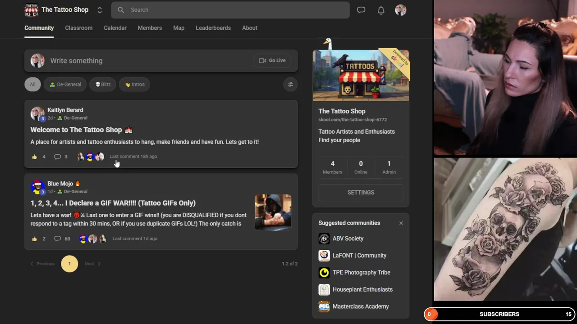The height and width of the screenshot is (324, 577).
Task: Open the post filter settings icon
Action: pyautogui.click(x=290, y=84)
